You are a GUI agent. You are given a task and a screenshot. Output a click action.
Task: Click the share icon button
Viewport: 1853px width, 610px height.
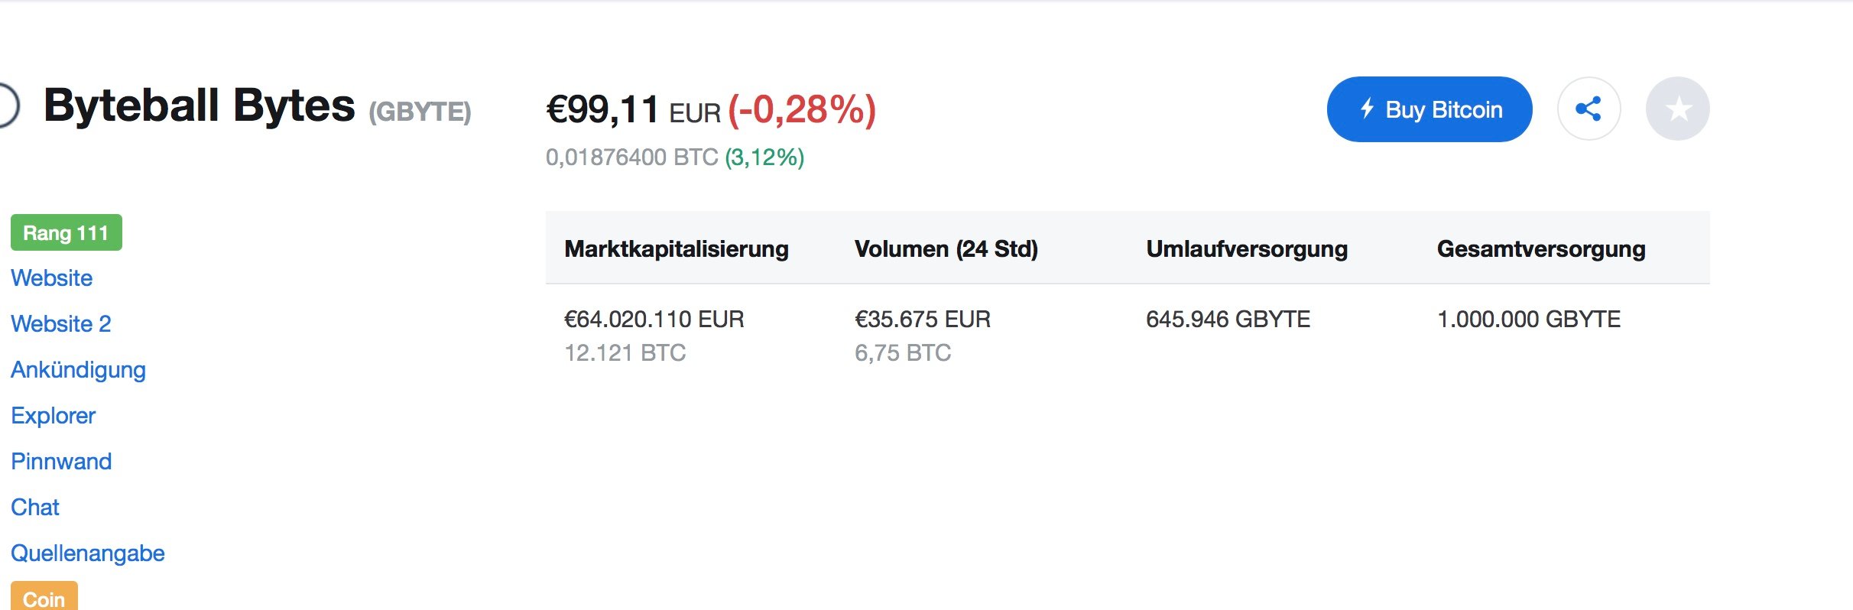point(1589,109)
